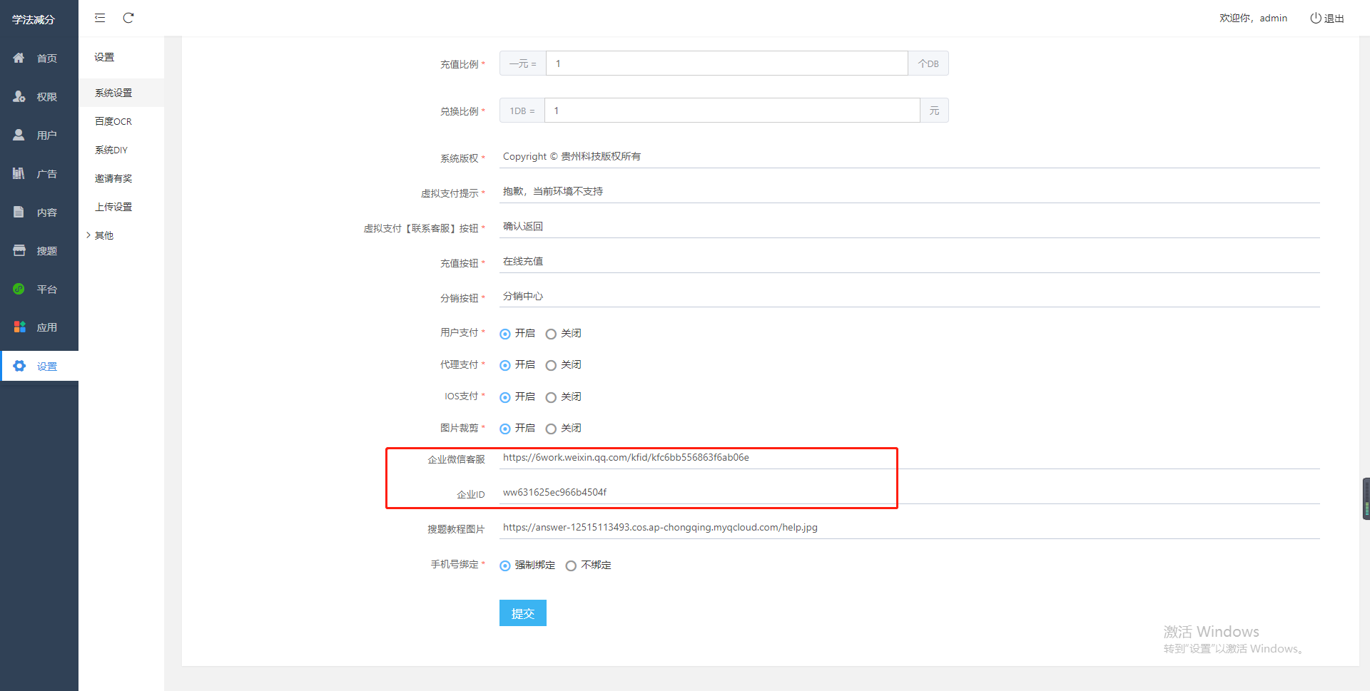Screen dimensions: 1370x691
Task: Click the 学法减分 logo title
Action: (x=34, y=19)
